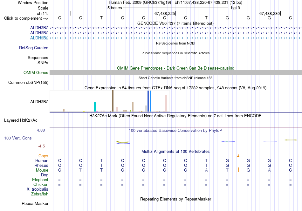Screen dimensions: 302x211
Task: Click 'Repeating Elements by RepeatMasker' title
Action: 176,199
